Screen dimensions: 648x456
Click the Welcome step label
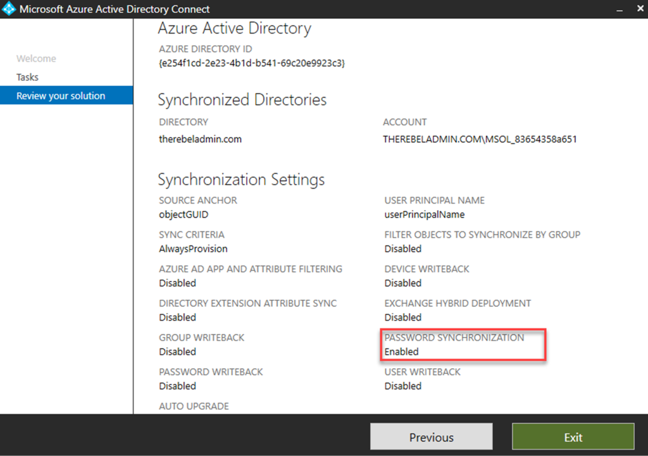36,58
